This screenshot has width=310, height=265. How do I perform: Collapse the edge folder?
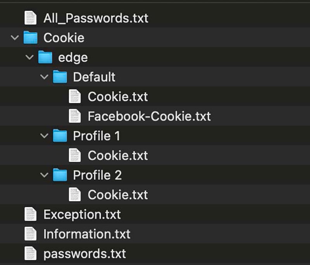click(29, 58)
